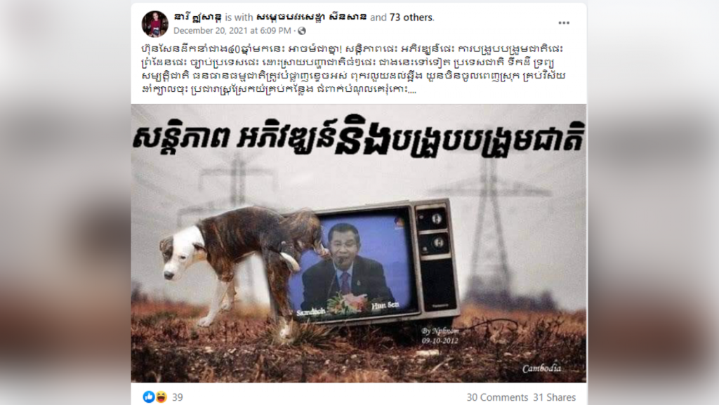The width and height of the screenshot is (719, 405).
Task: Click the post author's name
Action: click(197, 18)
